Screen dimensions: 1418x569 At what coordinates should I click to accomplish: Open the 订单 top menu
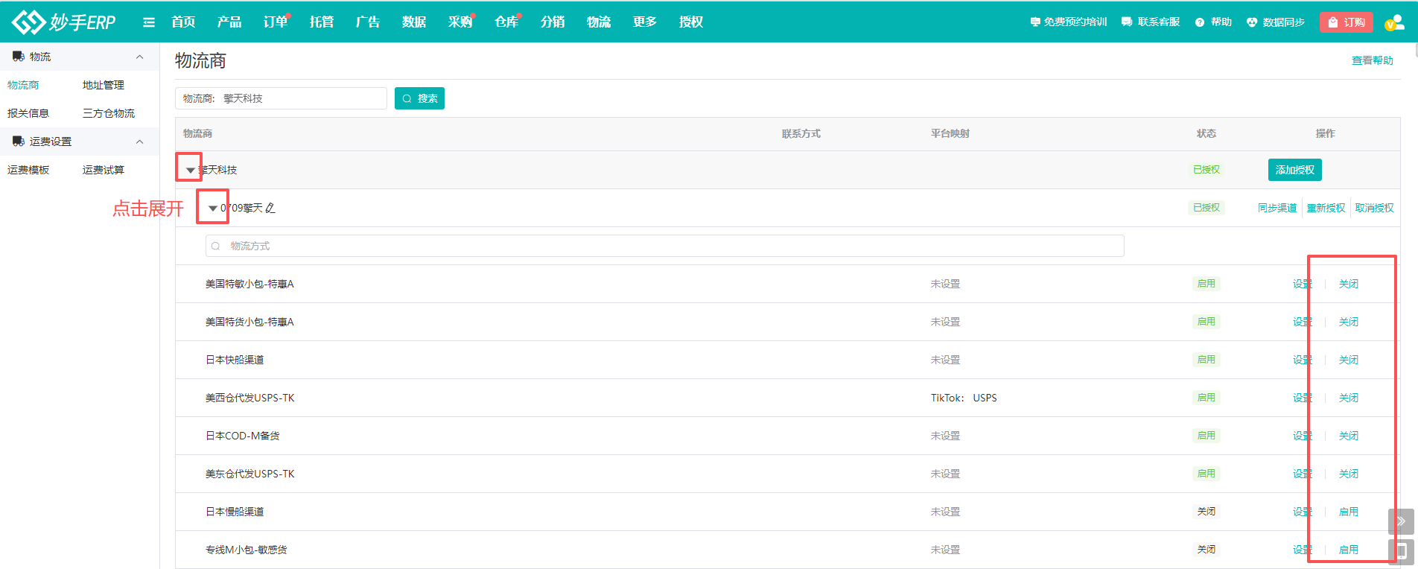[x=275, y=22]
